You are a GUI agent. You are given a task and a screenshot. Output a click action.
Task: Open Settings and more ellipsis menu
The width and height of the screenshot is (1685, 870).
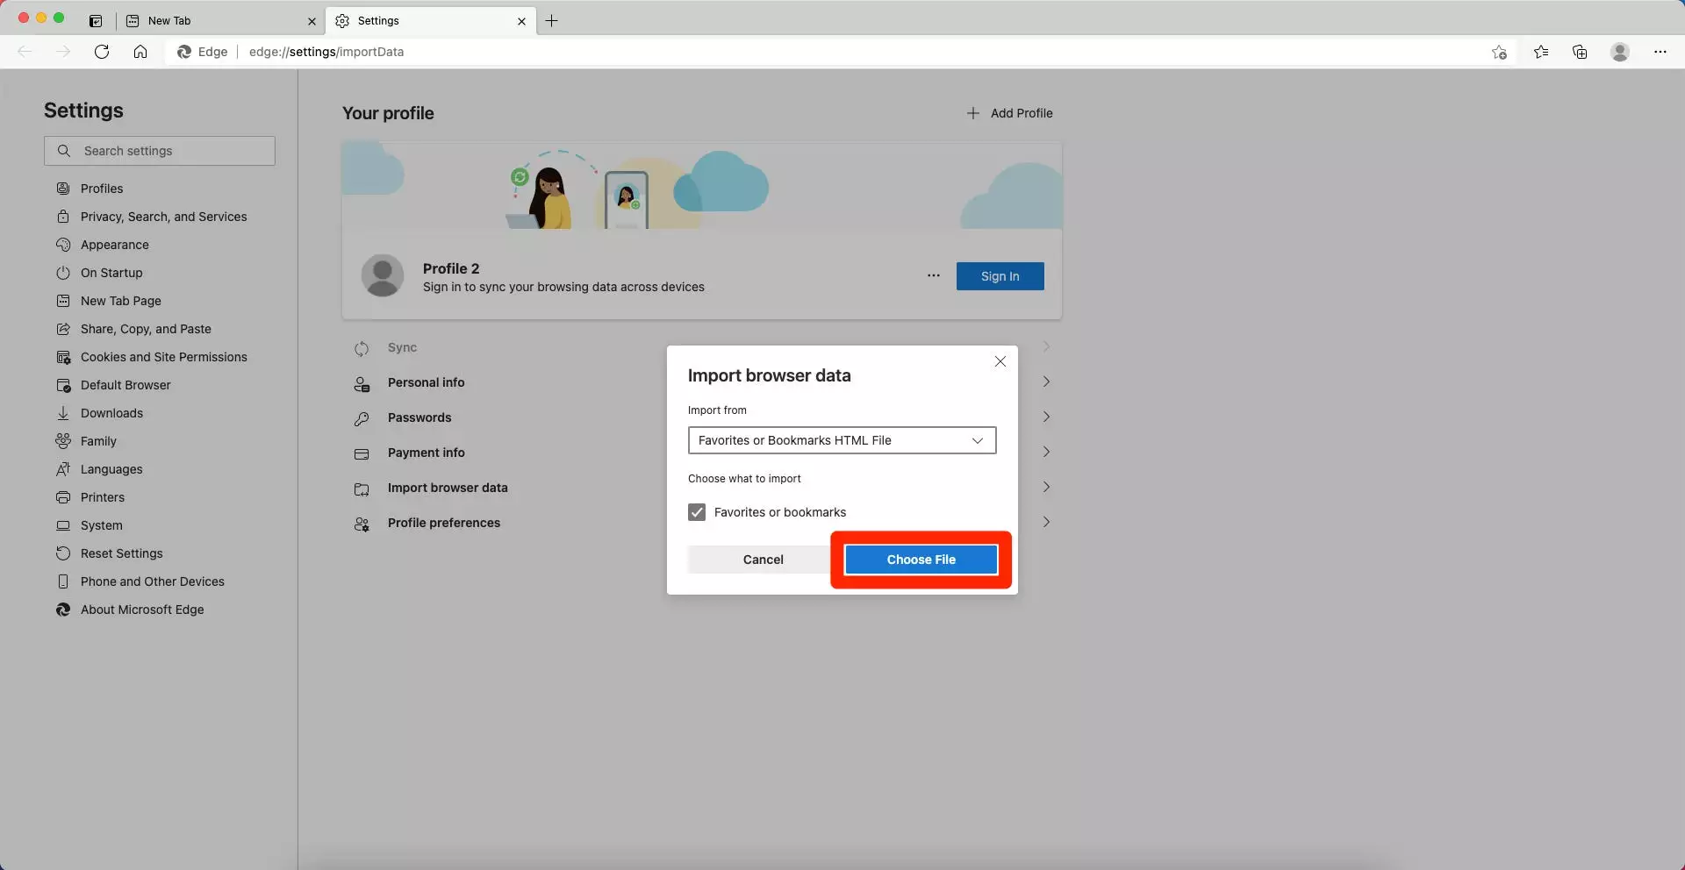tap(1660, 52)
